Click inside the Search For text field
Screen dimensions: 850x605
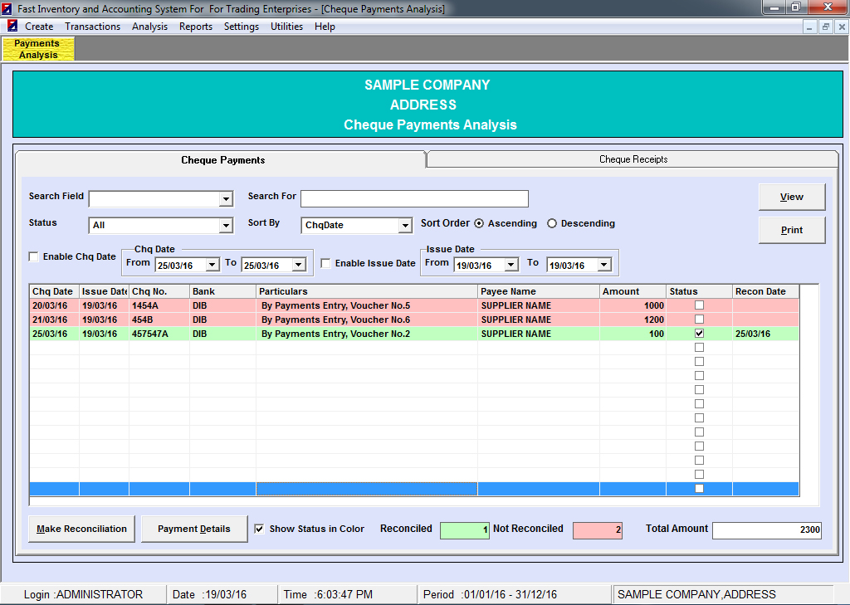(414, 199)
